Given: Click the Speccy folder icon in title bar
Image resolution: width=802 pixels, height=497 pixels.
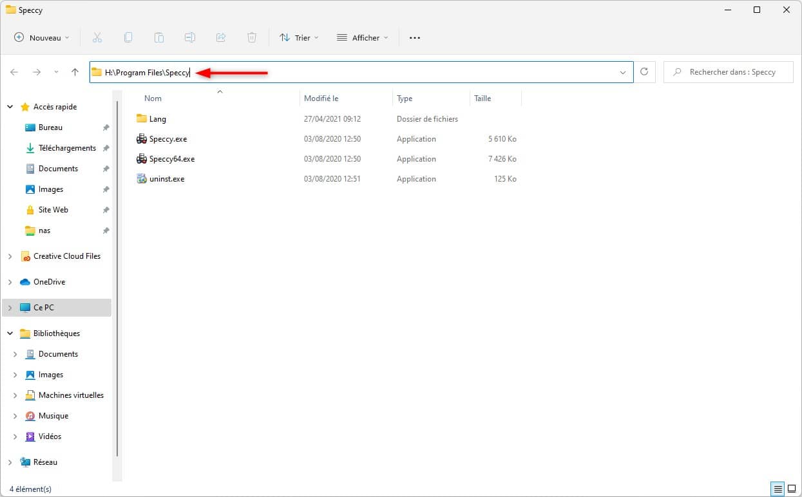Looking at the screenshot, I should tap(11, 10).
